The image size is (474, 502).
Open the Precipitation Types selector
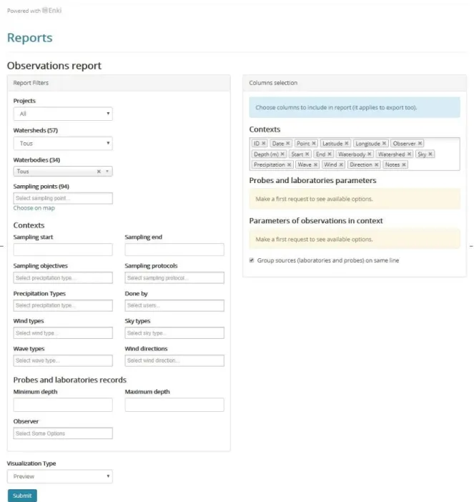pyautogui.click(x=63, y=305)
